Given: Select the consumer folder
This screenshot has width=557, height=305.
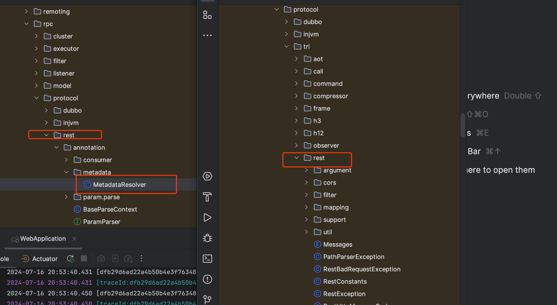Looking at the screenshot, I should point(97,160).
